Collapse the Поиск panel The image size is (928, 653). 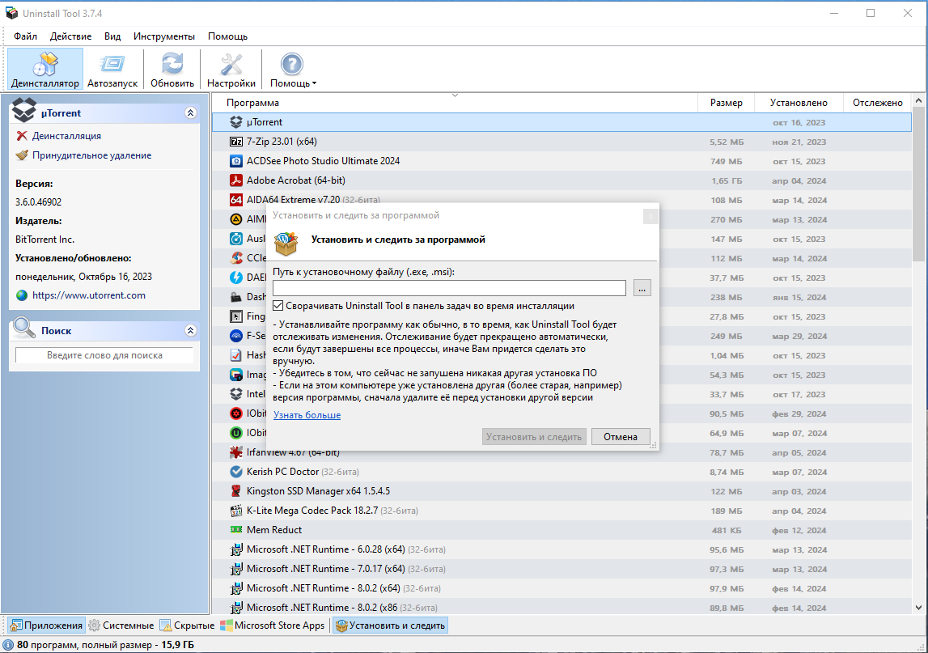(191, 330)
